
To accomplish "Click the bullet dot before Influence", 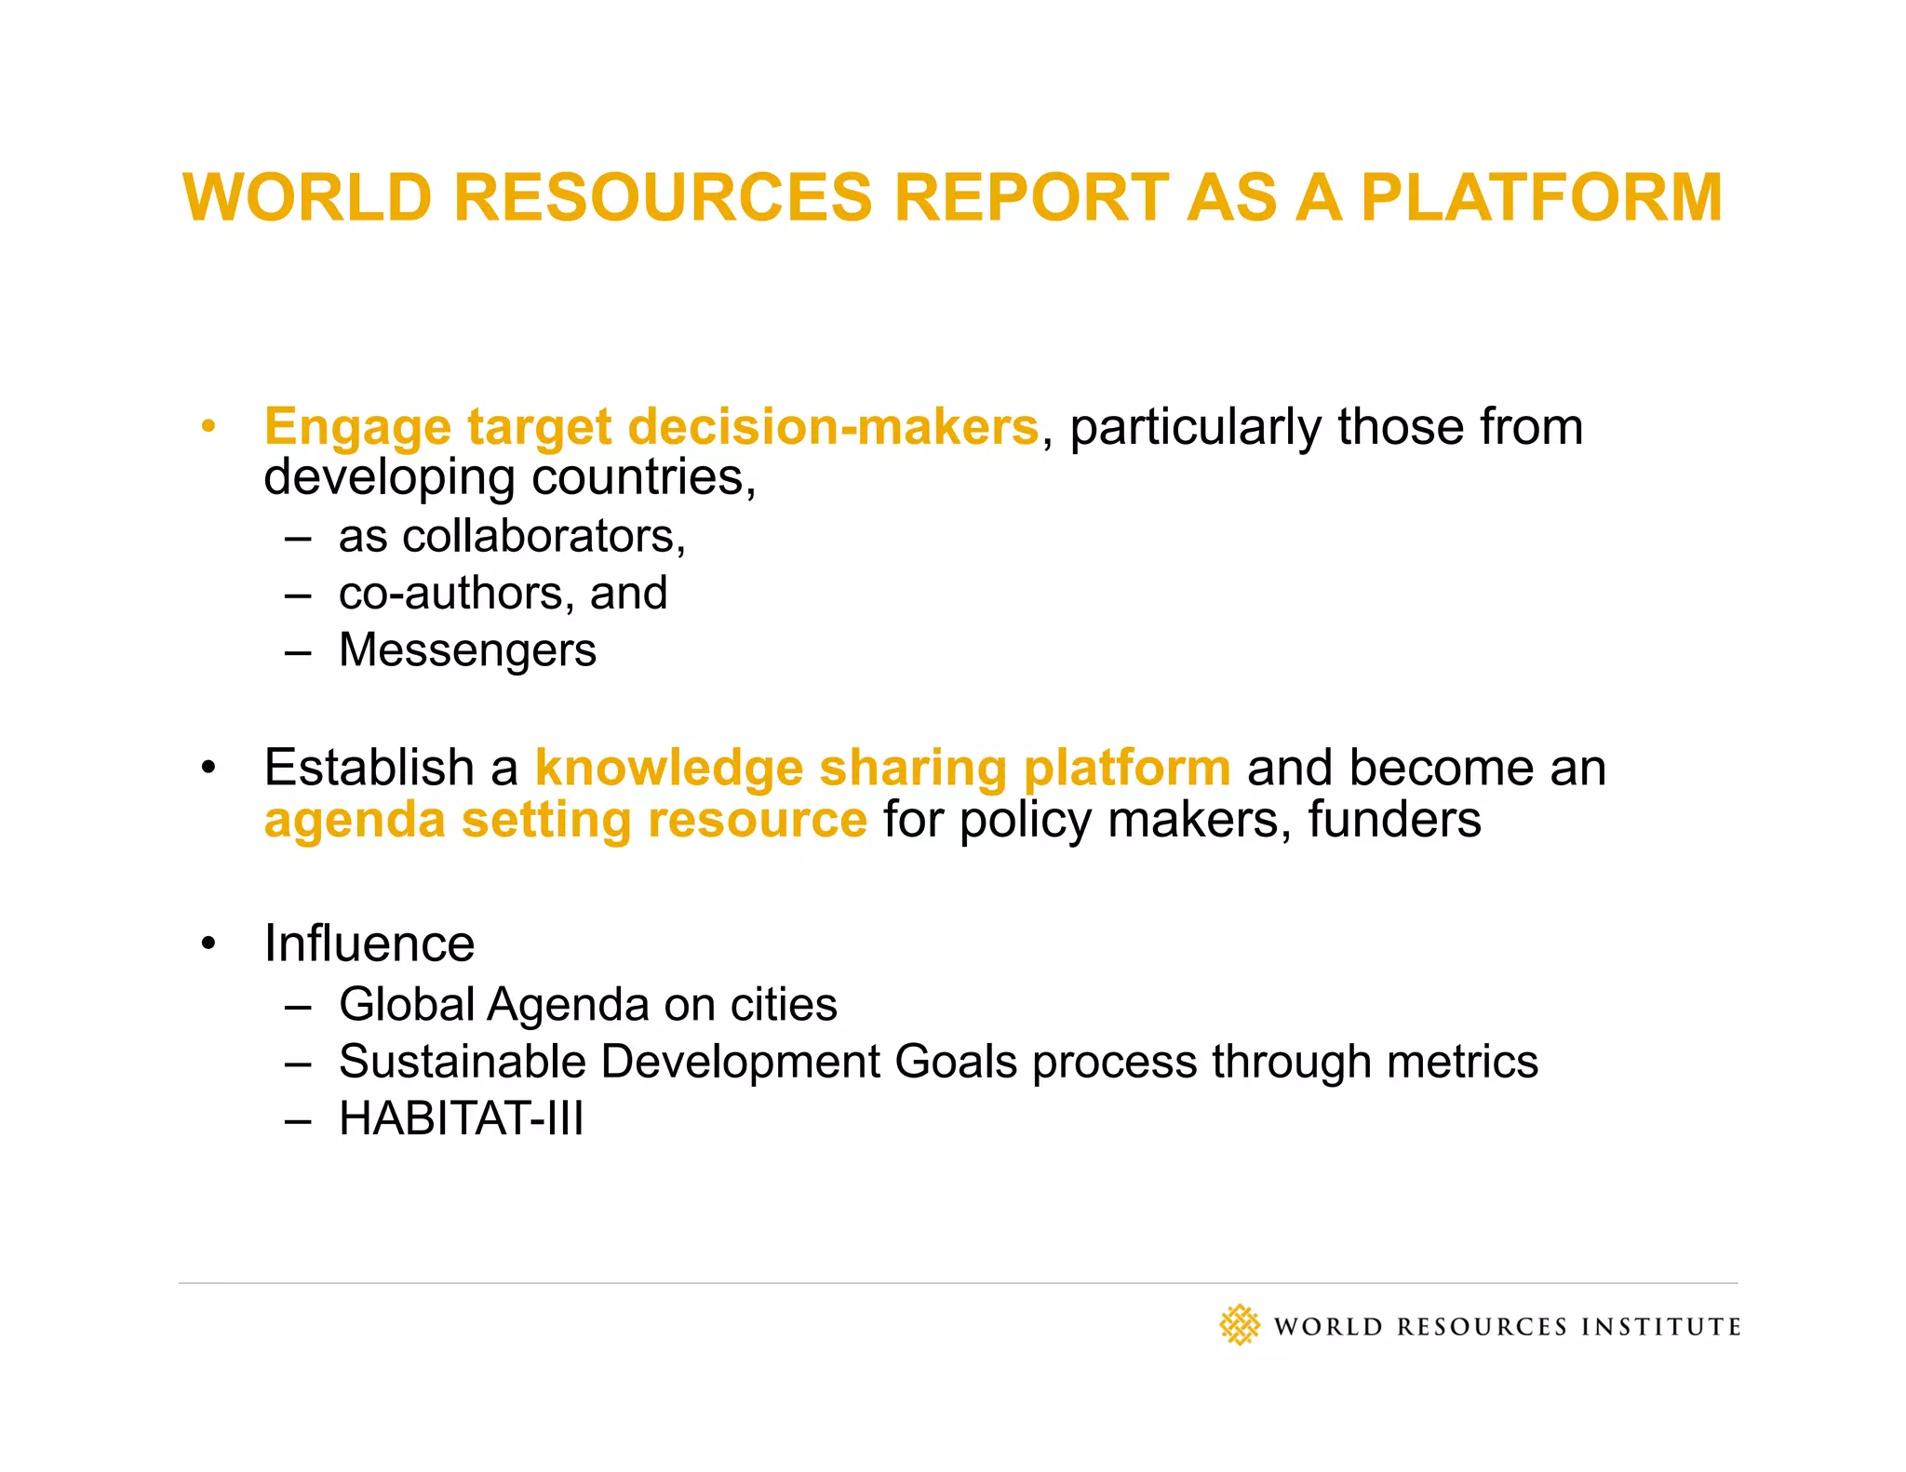I will tap(208, 944).
